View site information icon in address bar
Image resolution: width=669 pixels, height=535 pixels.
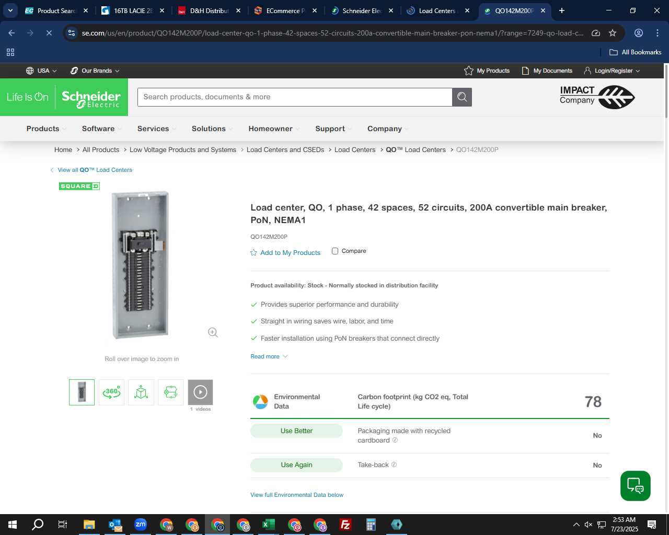(72, 33)
